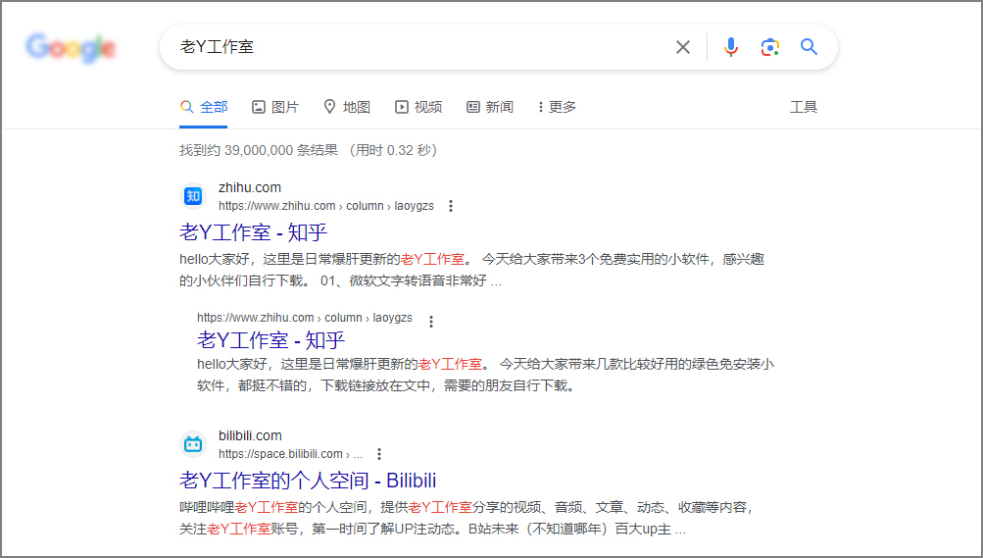The width and height of the screenshot is (983, 558).
Task: Click the first result's https://www.zhihu.com › column › laoygzs URL
Action: tap(326, 206)
